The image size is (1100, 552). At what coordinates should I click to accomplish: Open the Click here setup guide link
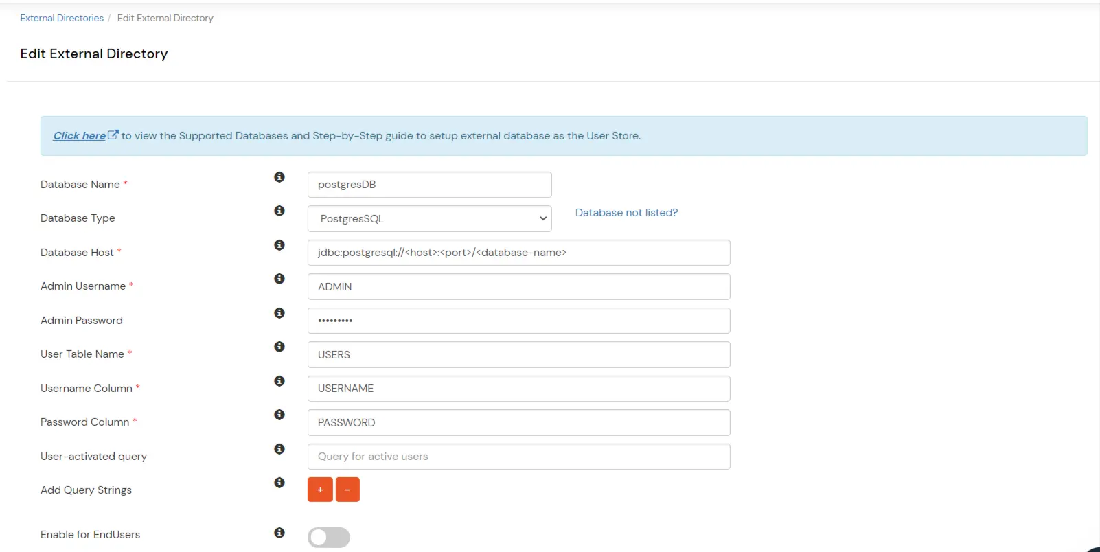click(80, 136)
